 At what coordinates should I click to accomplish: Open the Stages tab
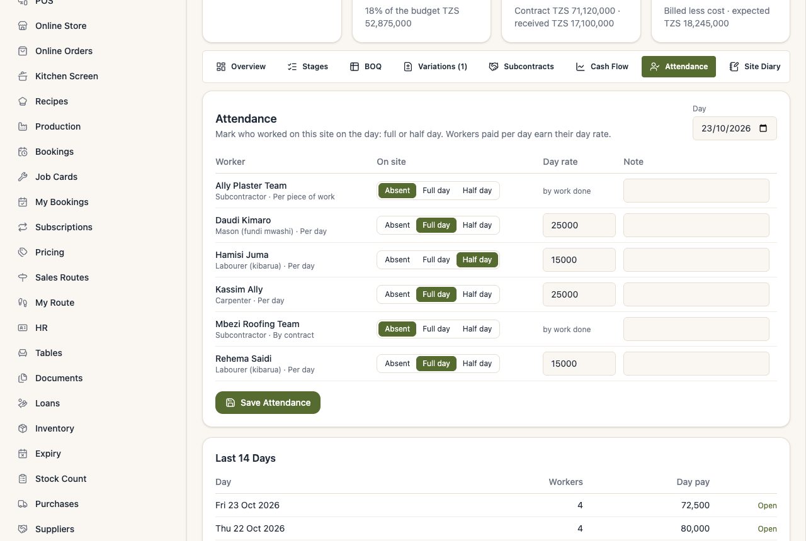[307, 67]
